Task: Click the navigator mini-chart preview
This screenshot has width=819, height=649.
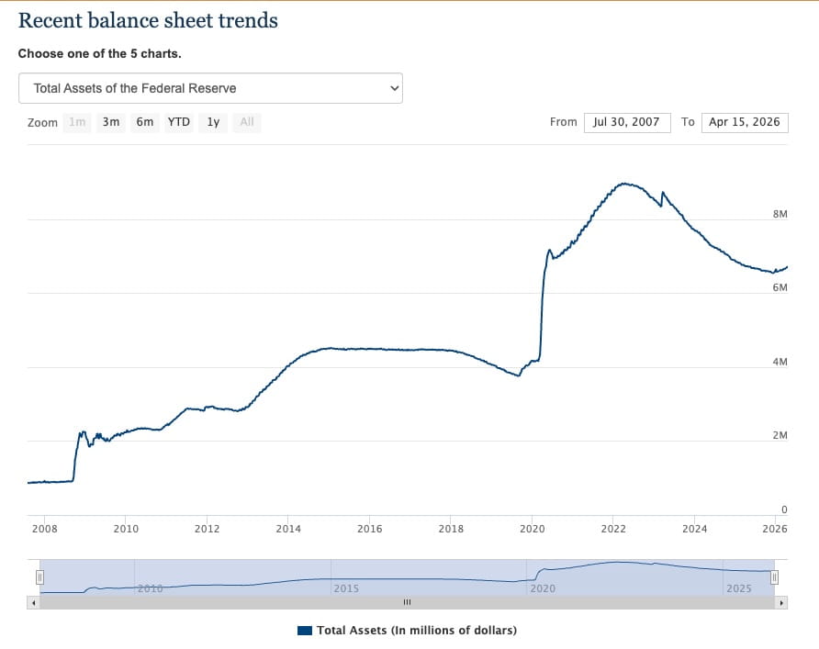Action: (407, 574)
